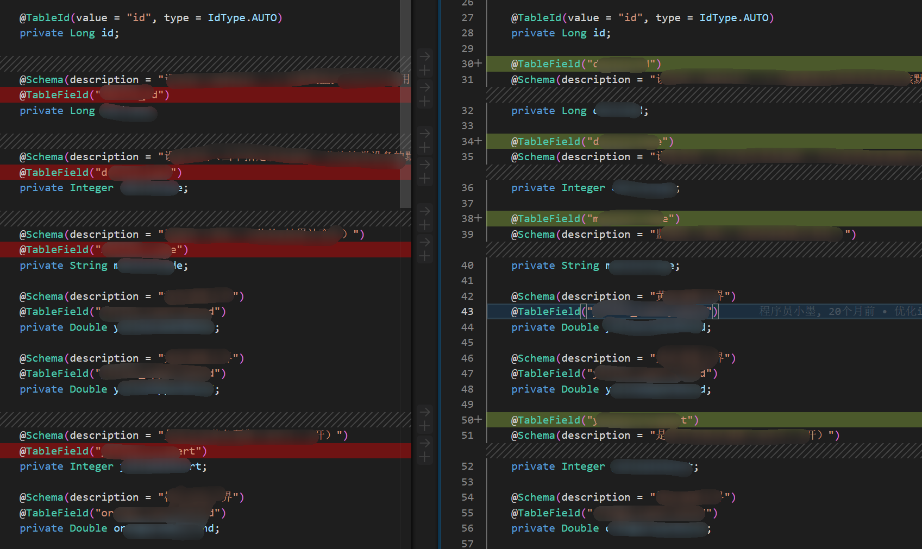Click line number 52 in the right gutter
The width and height of the screenshot is (922, 549).
point(467,466)
